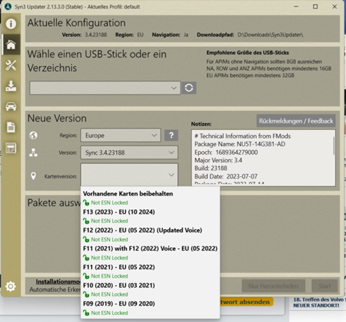Viewport: 346px width, 322px height.
Task: Click the region help question mark button
Action: [171, 135]
